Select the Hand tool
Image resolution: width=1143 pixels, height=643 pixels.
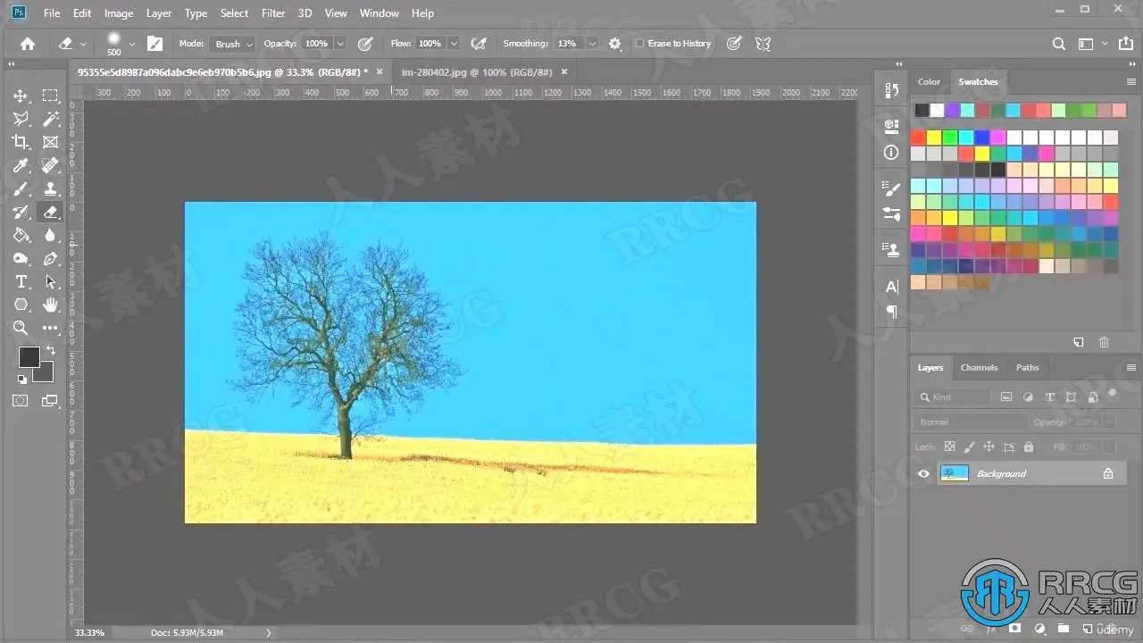[x=51, y=305]
